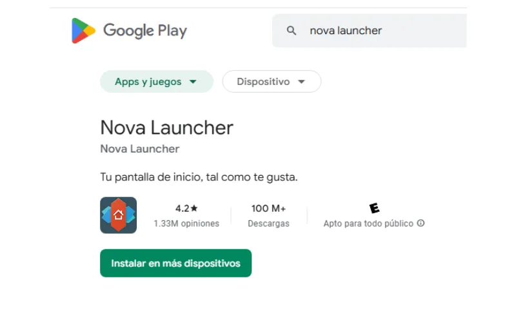Screen dimensions: 516x322
Task: Click the Tu pantalla de inicio description
Action: pos(199,177)
